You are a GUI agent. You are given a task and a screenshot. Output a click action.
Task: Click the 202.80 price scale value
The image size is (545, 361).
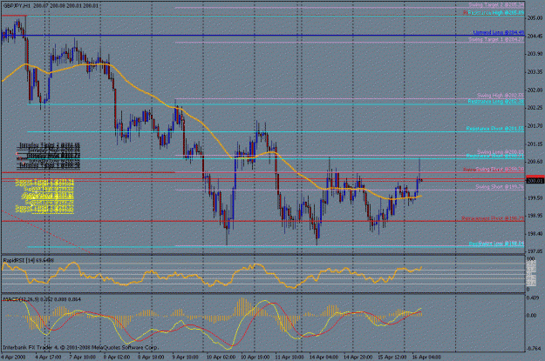(x=535, y=90)
